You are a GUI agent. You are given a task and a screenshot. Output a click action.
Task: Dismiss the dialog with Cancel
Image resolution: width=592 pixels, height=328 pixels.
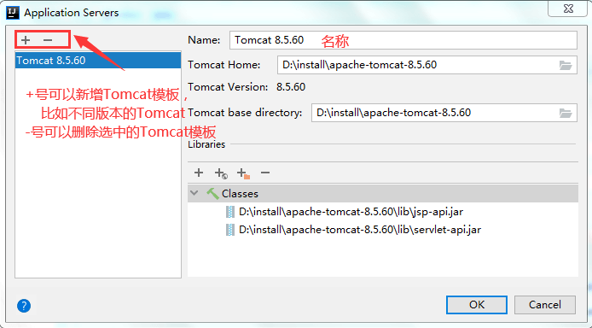point(545,305)
